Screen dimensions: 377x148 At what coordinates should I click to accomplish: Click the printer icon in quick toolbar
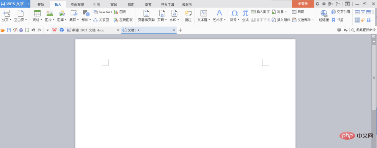click(21, 30)
